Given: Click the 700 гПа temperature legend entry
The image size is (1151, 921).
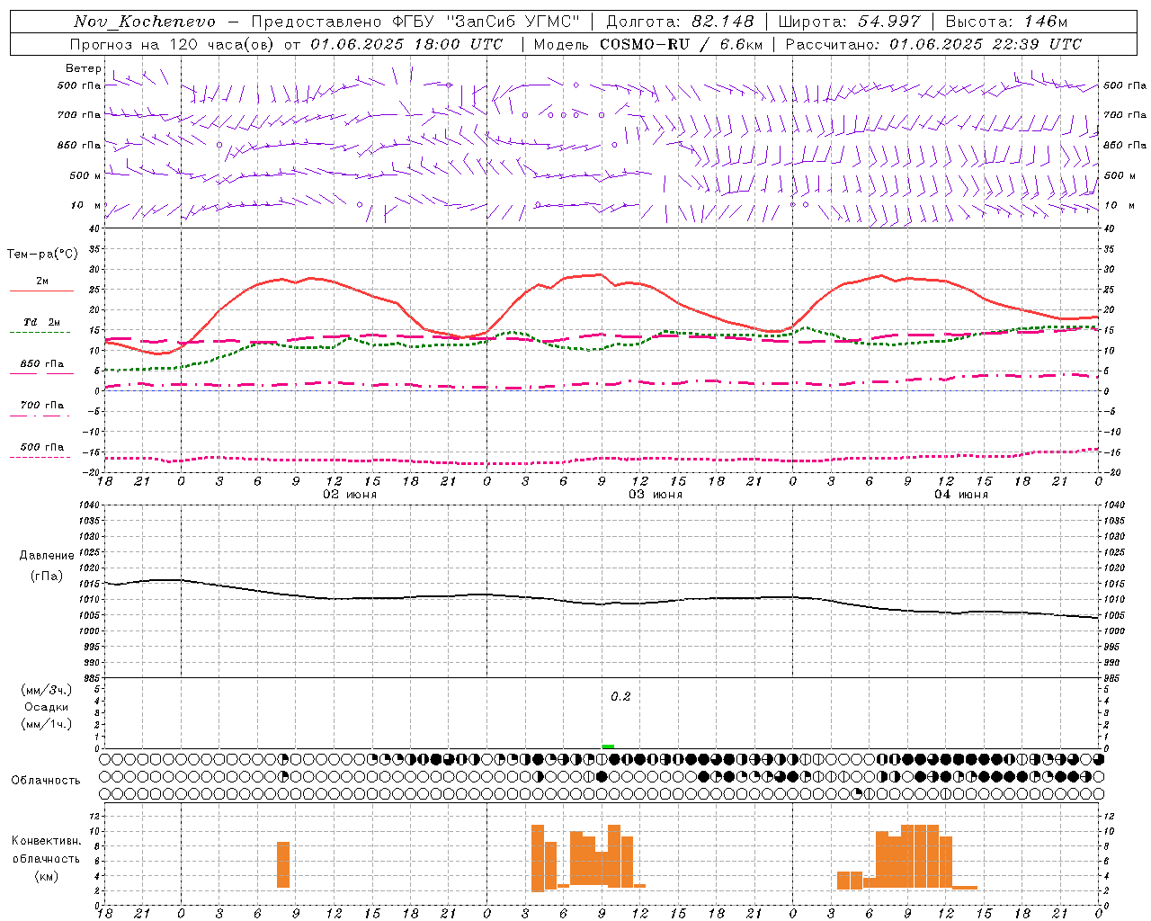Looking at the screenshot, I should pyautogui.click(x=42, y=406).
